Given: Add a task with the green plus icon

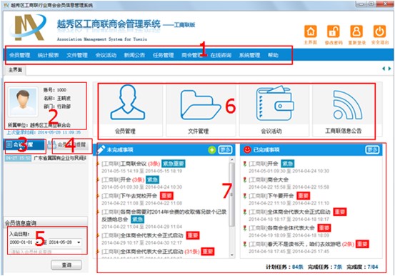Looking at the screenshot, I should tap(212, 150).
